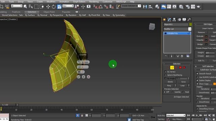Uncheck Show Cage

[x=197, y=84]
